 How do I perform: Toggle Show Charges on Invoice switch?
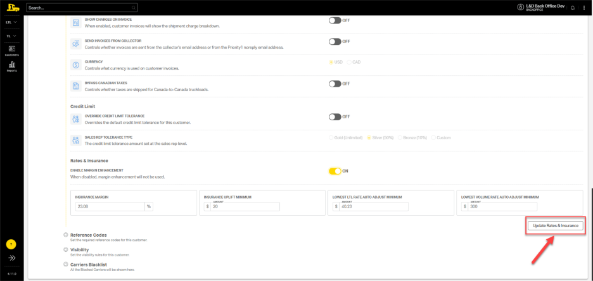(x=335, y=20)
